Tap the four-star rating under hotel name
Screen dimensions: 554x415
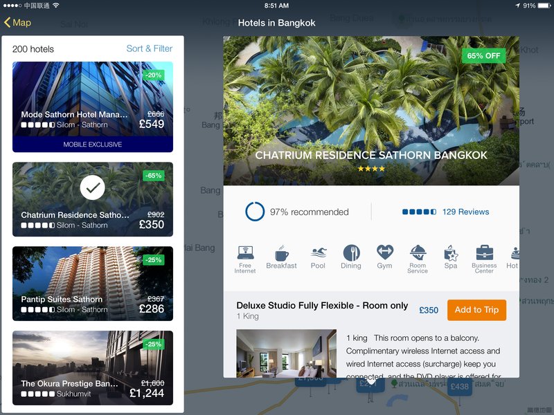[x=371, y=169]
